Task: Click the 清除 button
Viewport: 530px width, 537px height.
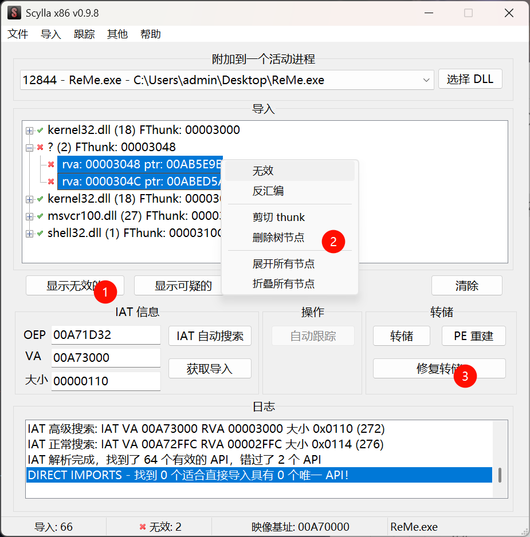Action: click(466, 286)
